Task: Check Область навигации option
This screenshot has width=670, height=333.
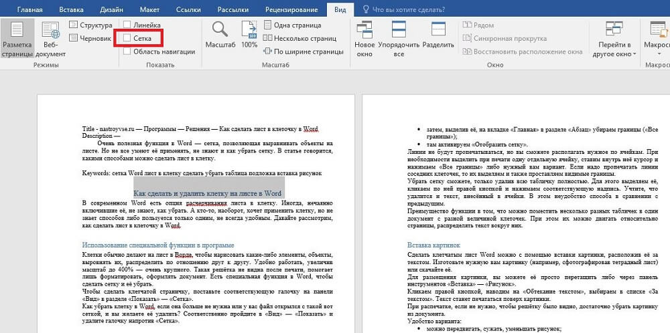Action: [127, 51]
